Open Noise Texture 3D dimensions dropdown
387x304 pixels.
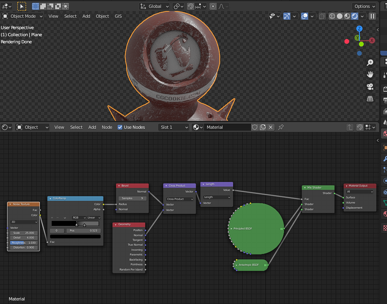point(24,222)
